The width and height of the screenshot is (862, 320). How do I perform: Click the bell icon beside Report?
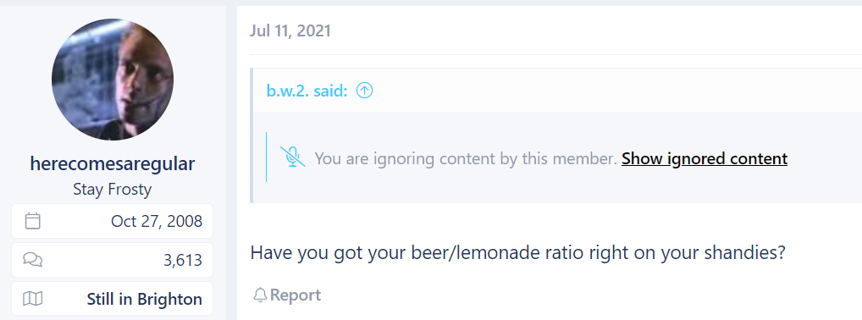pos(260,295)
